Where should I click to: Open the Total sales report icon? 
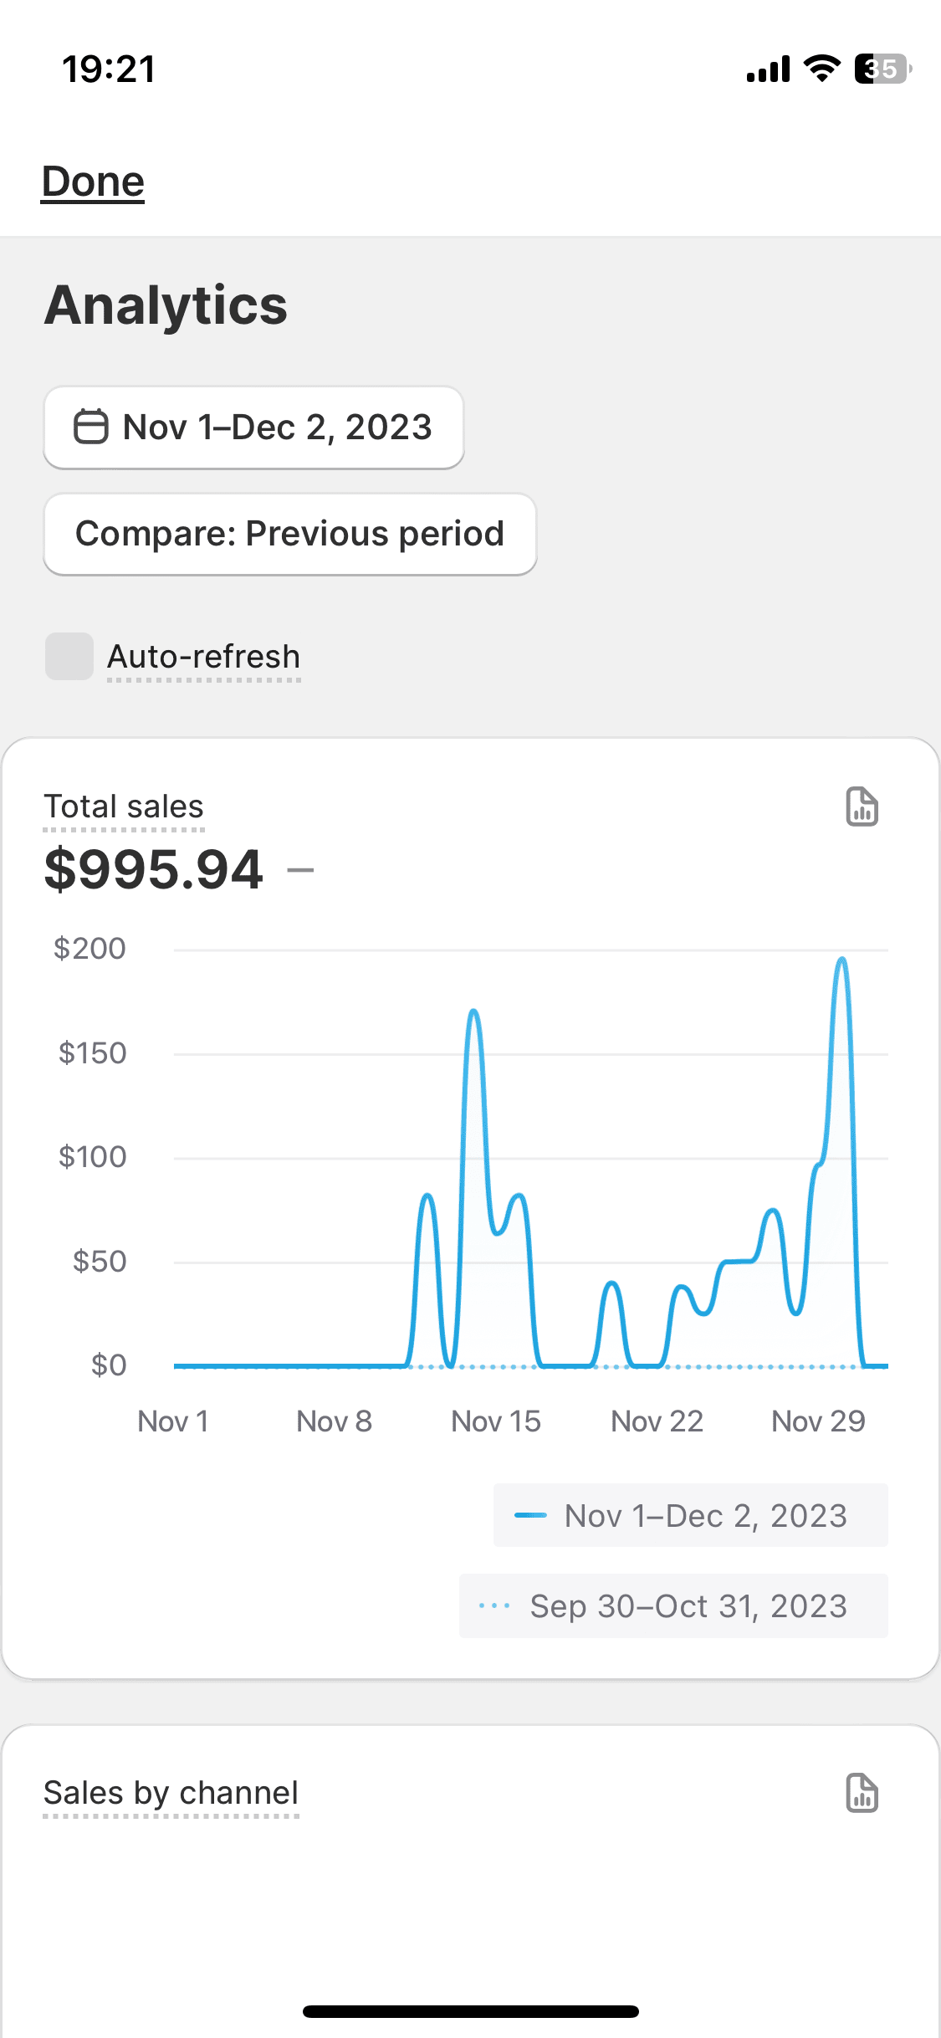tap(862, 806)
